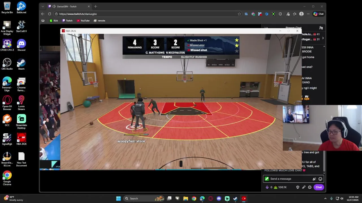Viewport: 362px width, 203px height.
Task: Click the green chat badge identity icon
Action: coord(266,179)
